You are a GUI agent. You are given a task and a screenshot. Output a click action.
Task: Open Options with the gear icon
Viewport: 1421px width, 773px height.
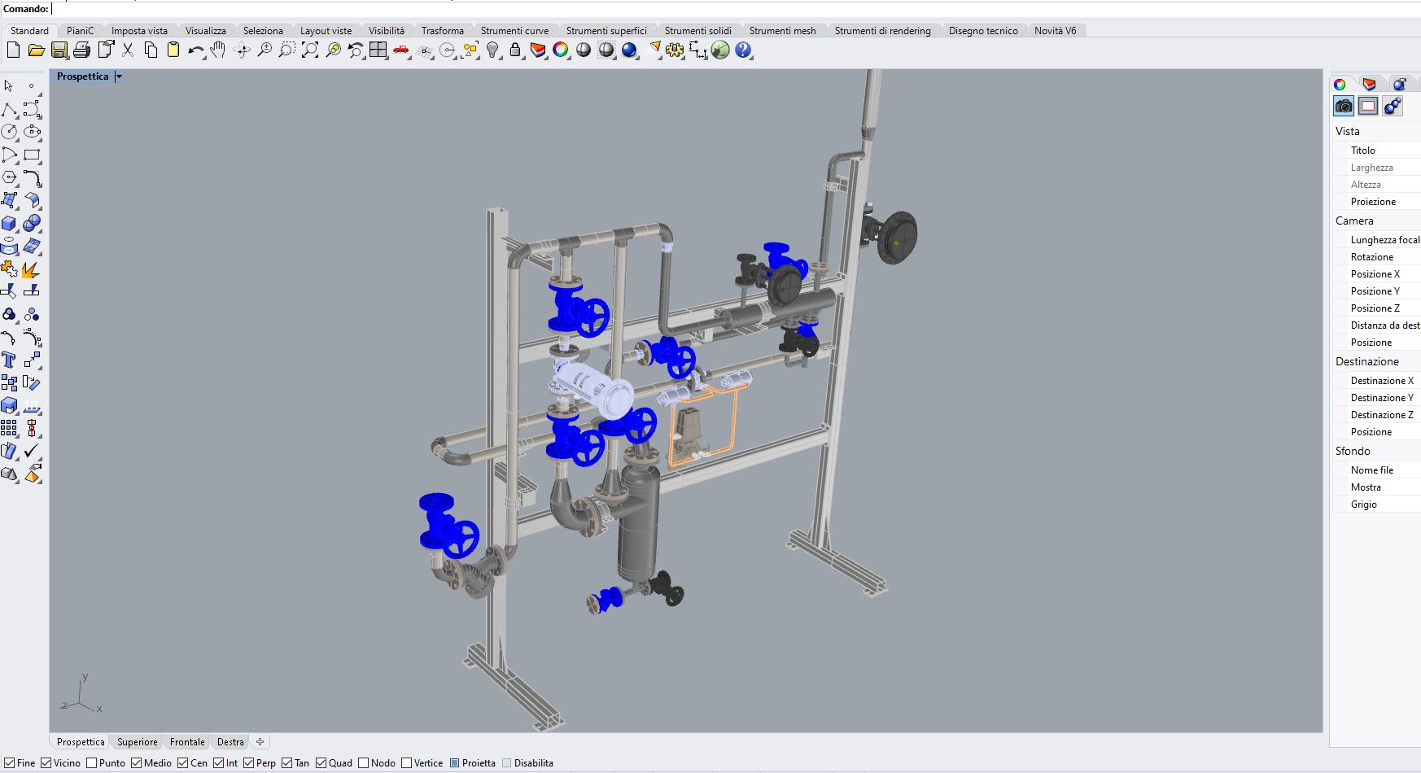coord(675,50)
